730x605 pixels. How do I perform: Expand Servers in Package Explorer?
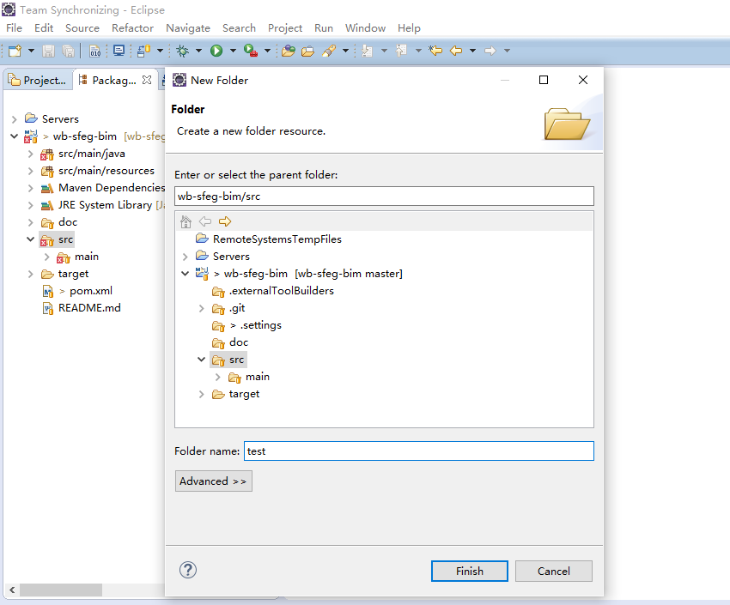click(x=15, y=119)
